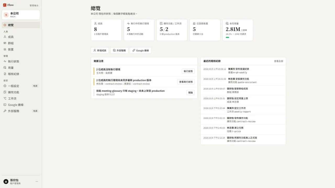Screen dimensions: 335x188
Task: Click the person icon on 成員 card
Action: (x=95, y=23)
